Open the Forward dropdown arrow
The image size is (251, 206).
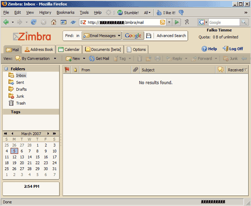[216, 58]
